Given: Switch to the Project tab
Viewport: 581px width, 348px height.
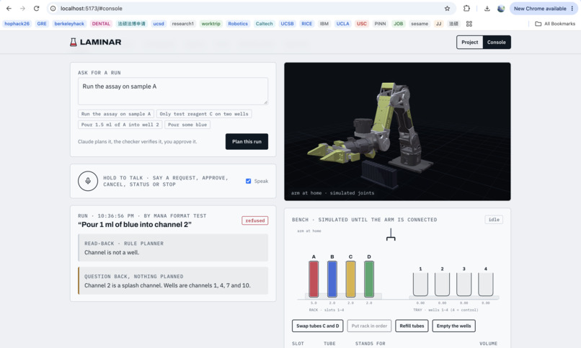Looking at the screenshot, I should (469, 43).
